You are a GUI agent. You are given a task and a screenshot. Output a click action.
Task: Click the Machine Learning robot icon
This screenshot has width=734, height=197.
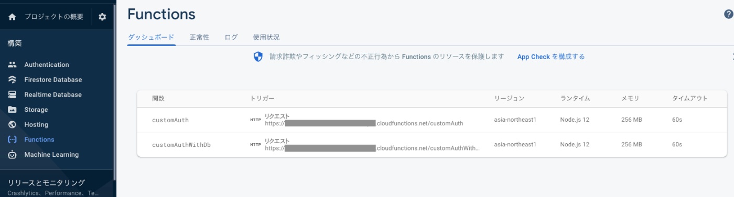coord(13,155)
